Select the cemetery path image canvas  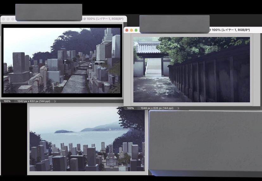click(62, 61)
